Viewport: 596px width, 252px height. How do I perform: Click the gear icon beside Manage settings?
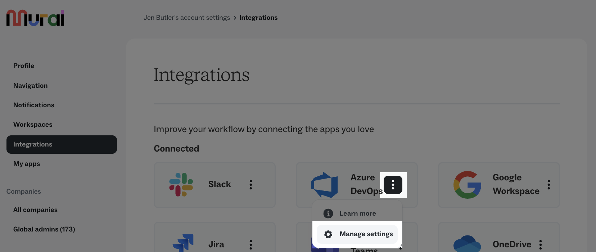328,234
